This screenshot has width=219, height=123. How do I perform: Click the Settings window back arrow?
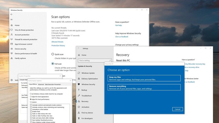(x=79, y=48)
